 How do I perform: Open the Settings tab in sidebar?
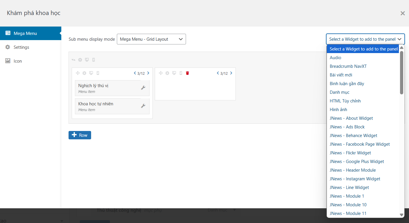31,47
